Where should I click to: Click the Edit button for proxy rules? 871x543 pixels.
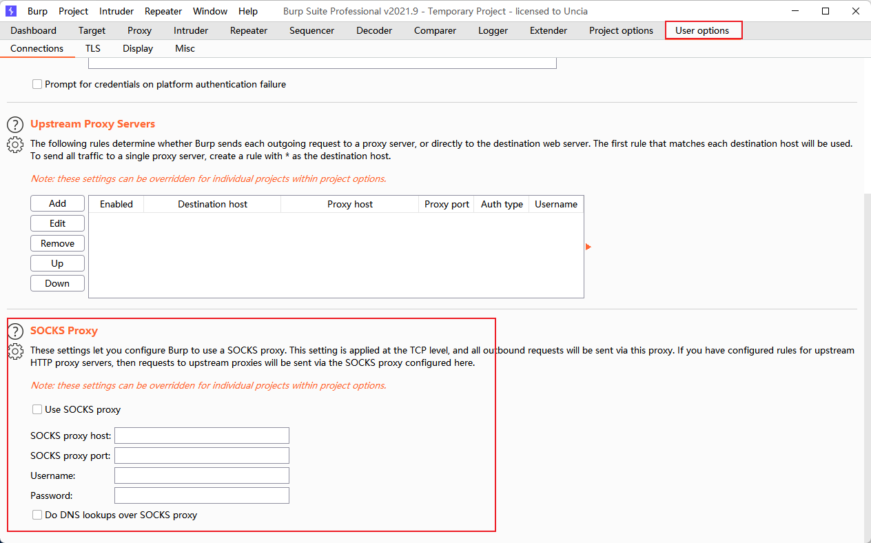click(x=58, y=223)
